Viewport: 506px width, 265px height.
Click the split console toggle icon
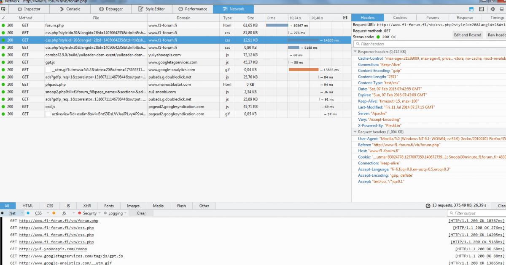pyautogui.click(x=471, y=9)
